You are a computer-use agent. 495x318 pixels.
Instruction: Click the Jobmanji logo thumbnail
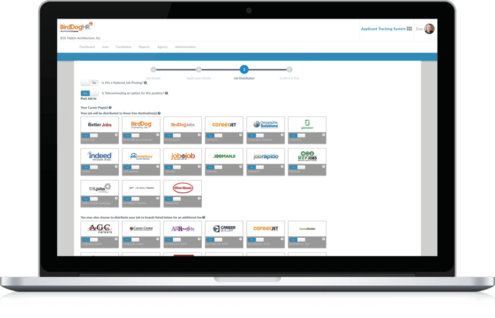tap(224, 156)
